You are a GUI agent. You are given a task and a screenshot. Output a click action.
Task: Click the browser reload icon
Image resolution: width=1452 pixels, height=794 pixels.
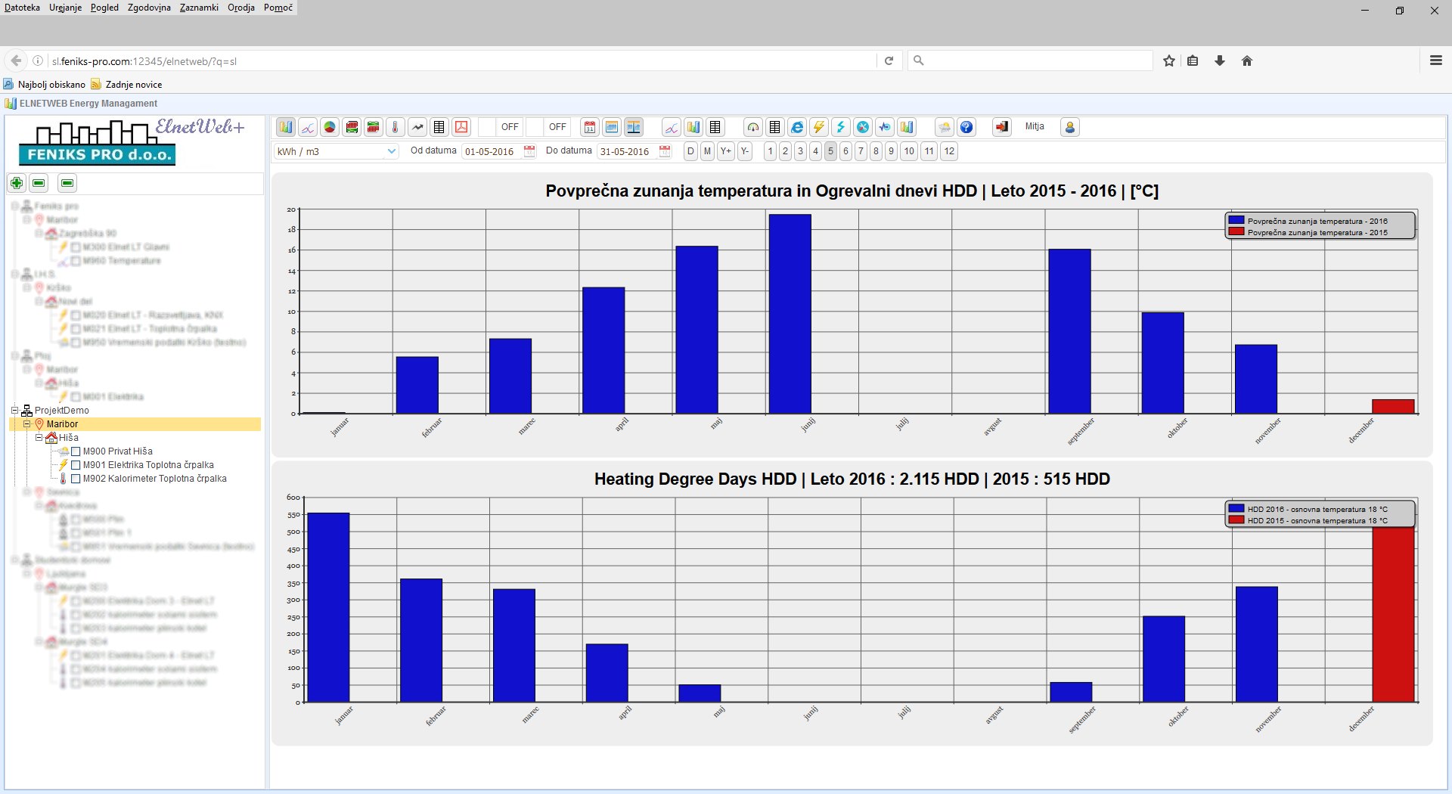point(889,60)
